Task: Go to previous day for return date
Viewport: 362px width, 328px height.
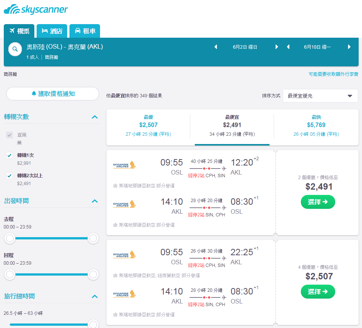Action: point(288,47)
